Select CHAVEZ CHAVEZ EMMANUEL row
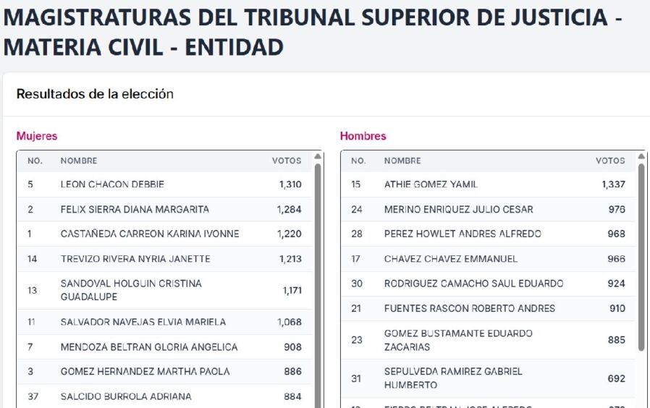 [489, 259]
